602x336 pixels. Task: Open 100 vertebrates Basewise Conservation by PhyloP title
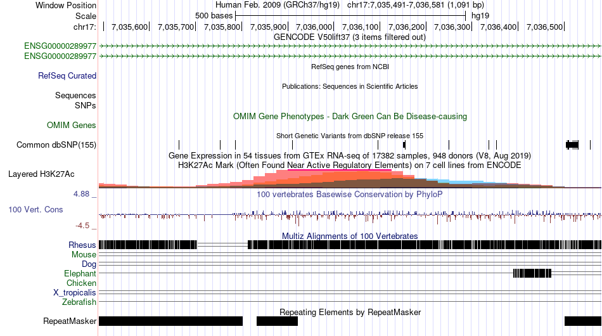(x=350, y=194)
